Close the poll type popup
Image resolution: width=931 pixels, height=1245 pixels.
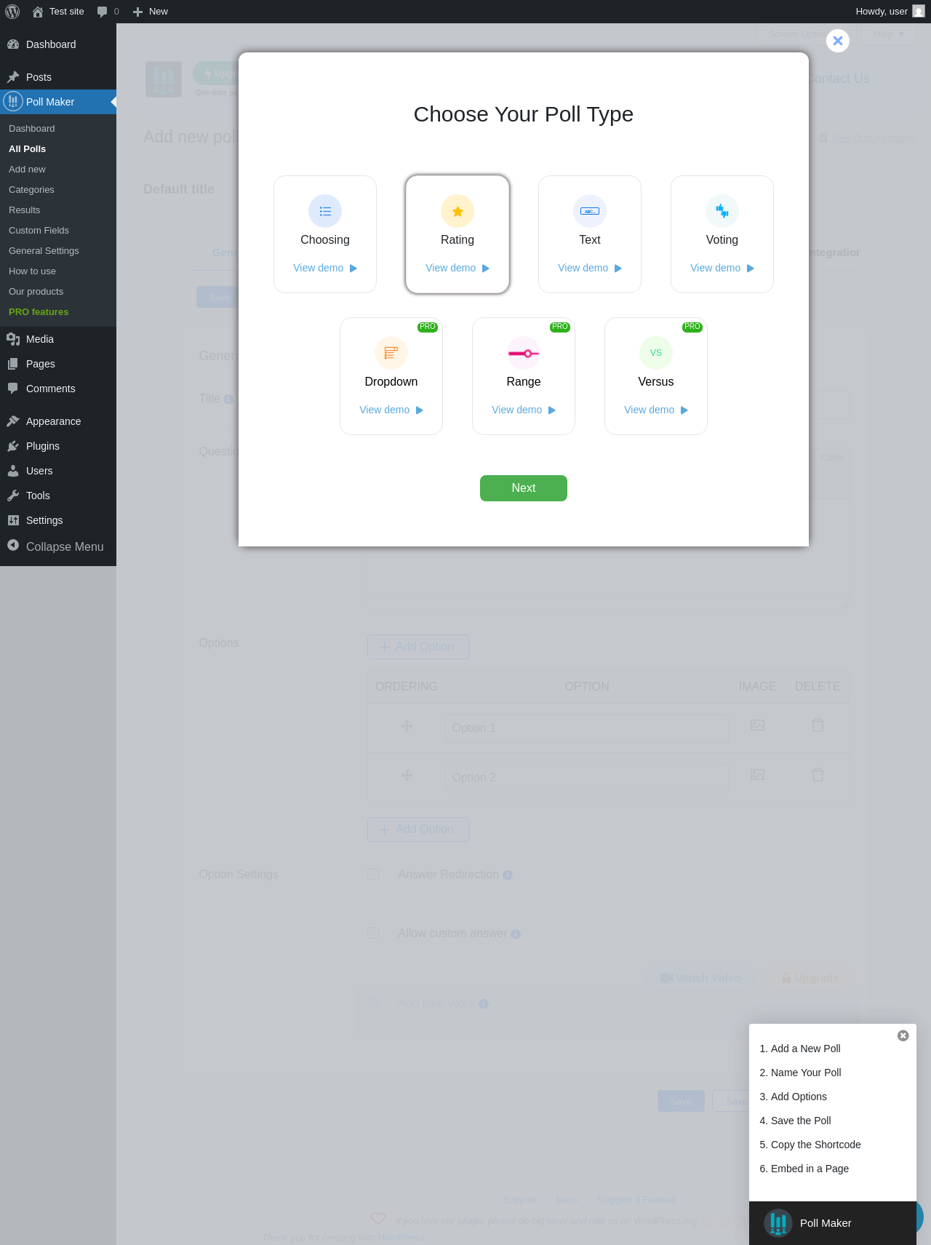click(838, 41)
